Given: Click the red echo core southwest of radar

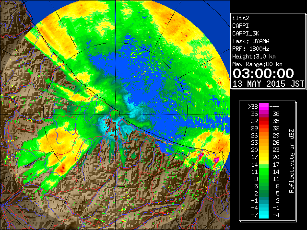Looking at the screenshot, I should pyautogui.click(x=62, y=169).
